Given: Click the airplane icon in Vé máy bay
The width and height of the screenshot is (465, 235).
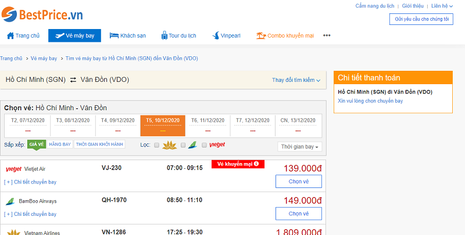Looking at the screenshot, I should click(x=60, y=36).
